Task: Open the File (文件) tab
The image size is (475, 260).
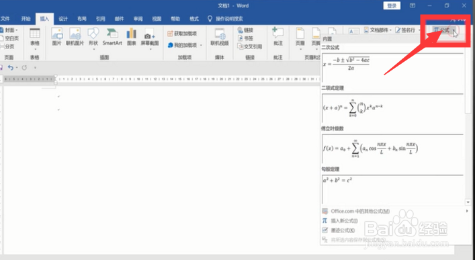Action: click(x=5, y=19)
